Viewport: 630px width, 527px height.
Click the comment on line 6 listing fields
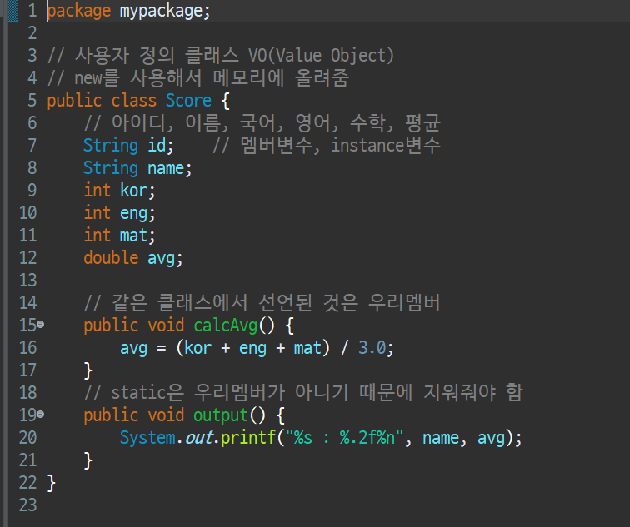click(x=262, y=123)
